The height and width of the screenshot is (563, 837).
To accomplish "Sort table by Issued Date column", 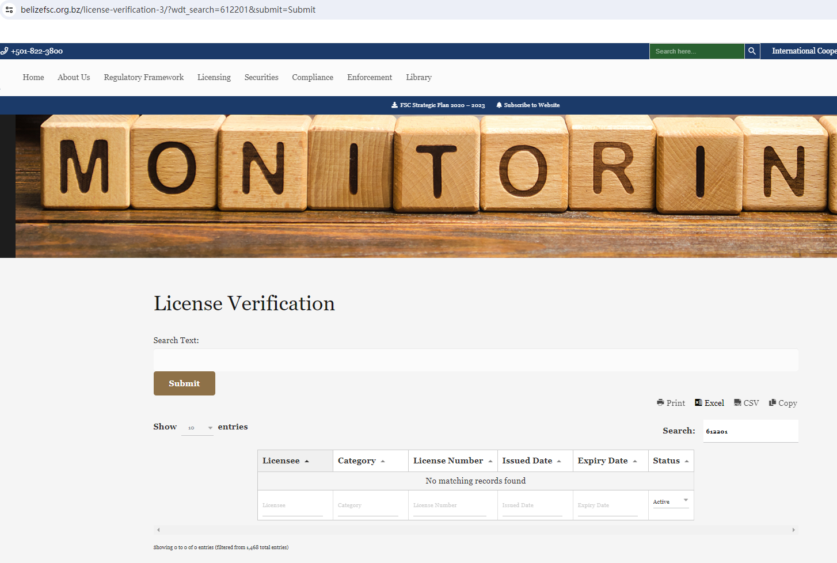I will [535, 461].
